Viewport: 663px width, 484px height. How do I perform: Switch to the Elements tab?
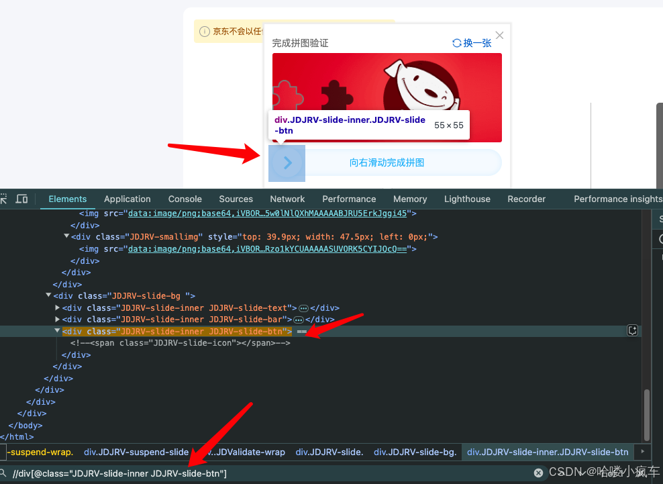(x=68, y=199)
